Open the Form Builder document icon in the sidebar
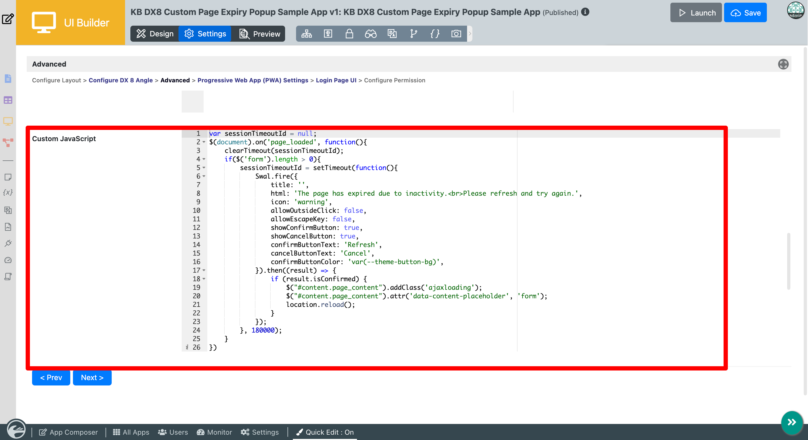The image size is (808, 440). (x=8, y=79)
